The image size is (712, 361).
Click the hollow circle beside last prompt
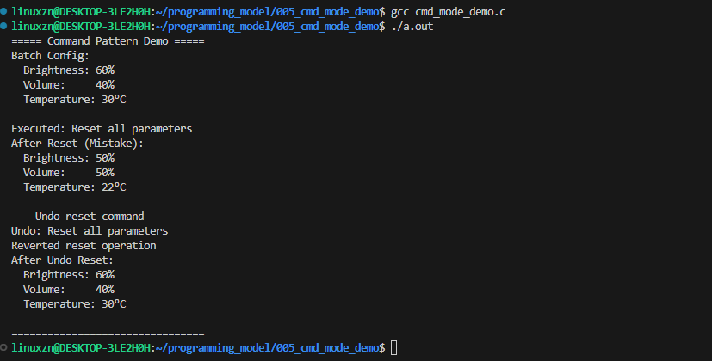(3, 347)
